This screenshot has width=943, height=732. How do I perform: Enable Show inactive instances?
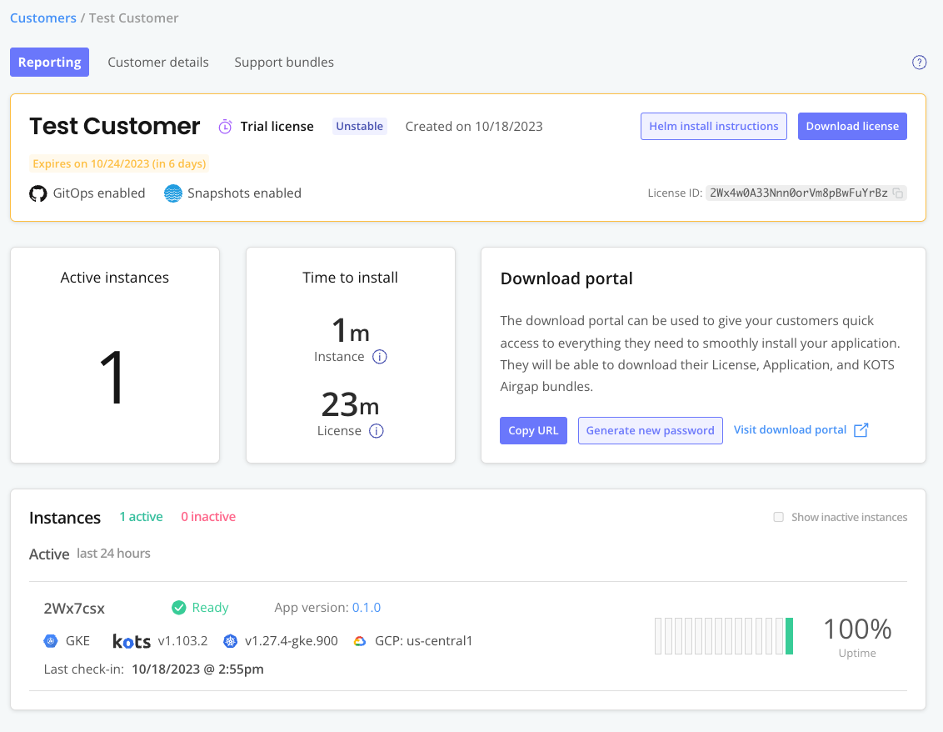778,517
